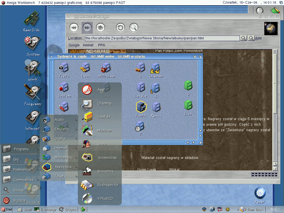Select Szukaj in the start menu
The width and height of the screenshot is (284, 213).
coord(21,190)
